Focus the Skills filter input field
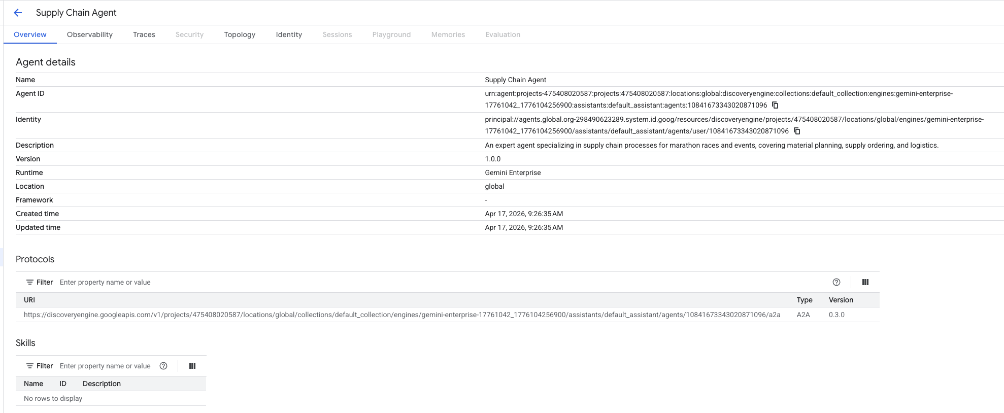 click(x=105, y=366)
